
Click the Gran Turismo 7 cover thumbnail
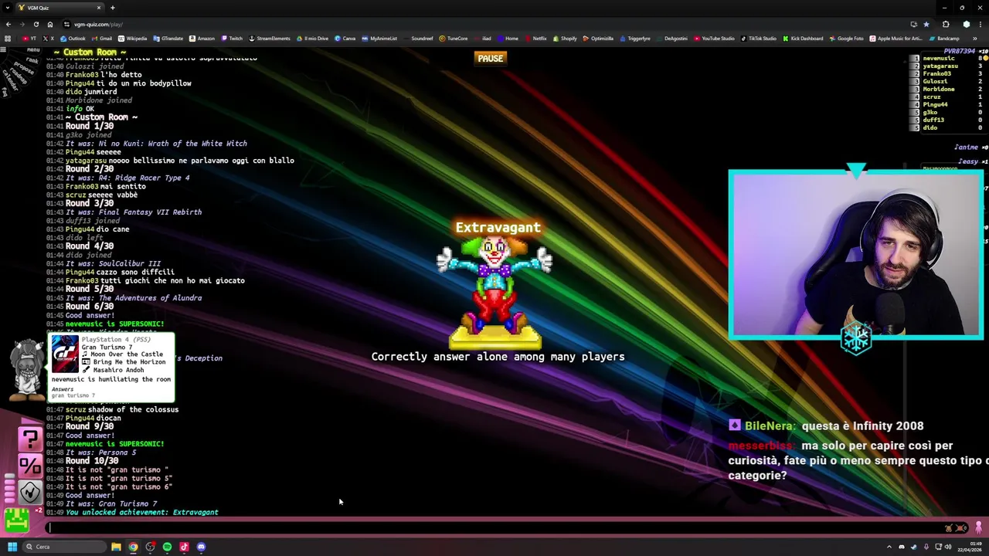(65, 354)
